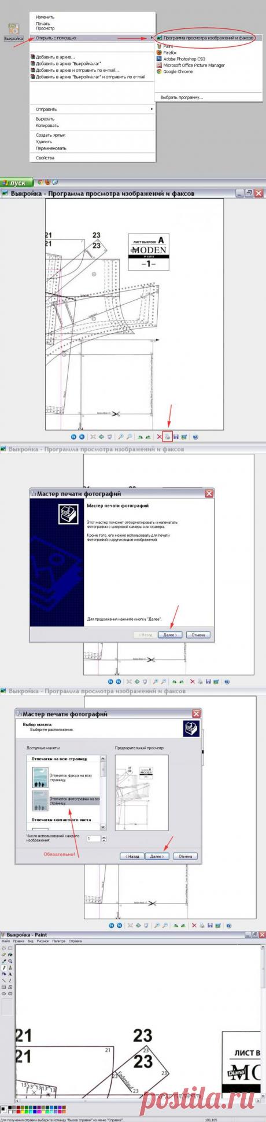Choose the Rounded Rectangle tool in Paint
The width and height of the screenshot is (266, 1122).
pos(10,994)
